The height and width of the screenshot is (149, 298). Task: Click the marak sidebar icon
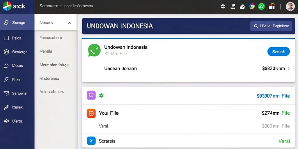tap(6, 107)
